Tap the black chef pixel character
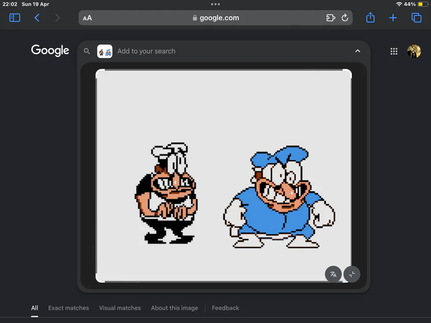This screenshot has width=431, height=323. click(166, 193)
